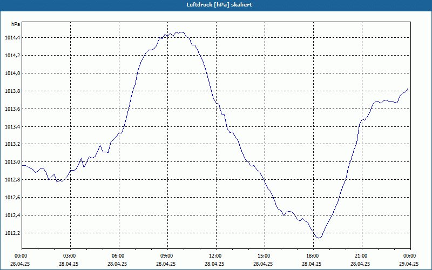The image size is (432, 270).
Task: Select the chart title 'Luftdruck [hPa] skaliert'
Action: tap(219, 5)
